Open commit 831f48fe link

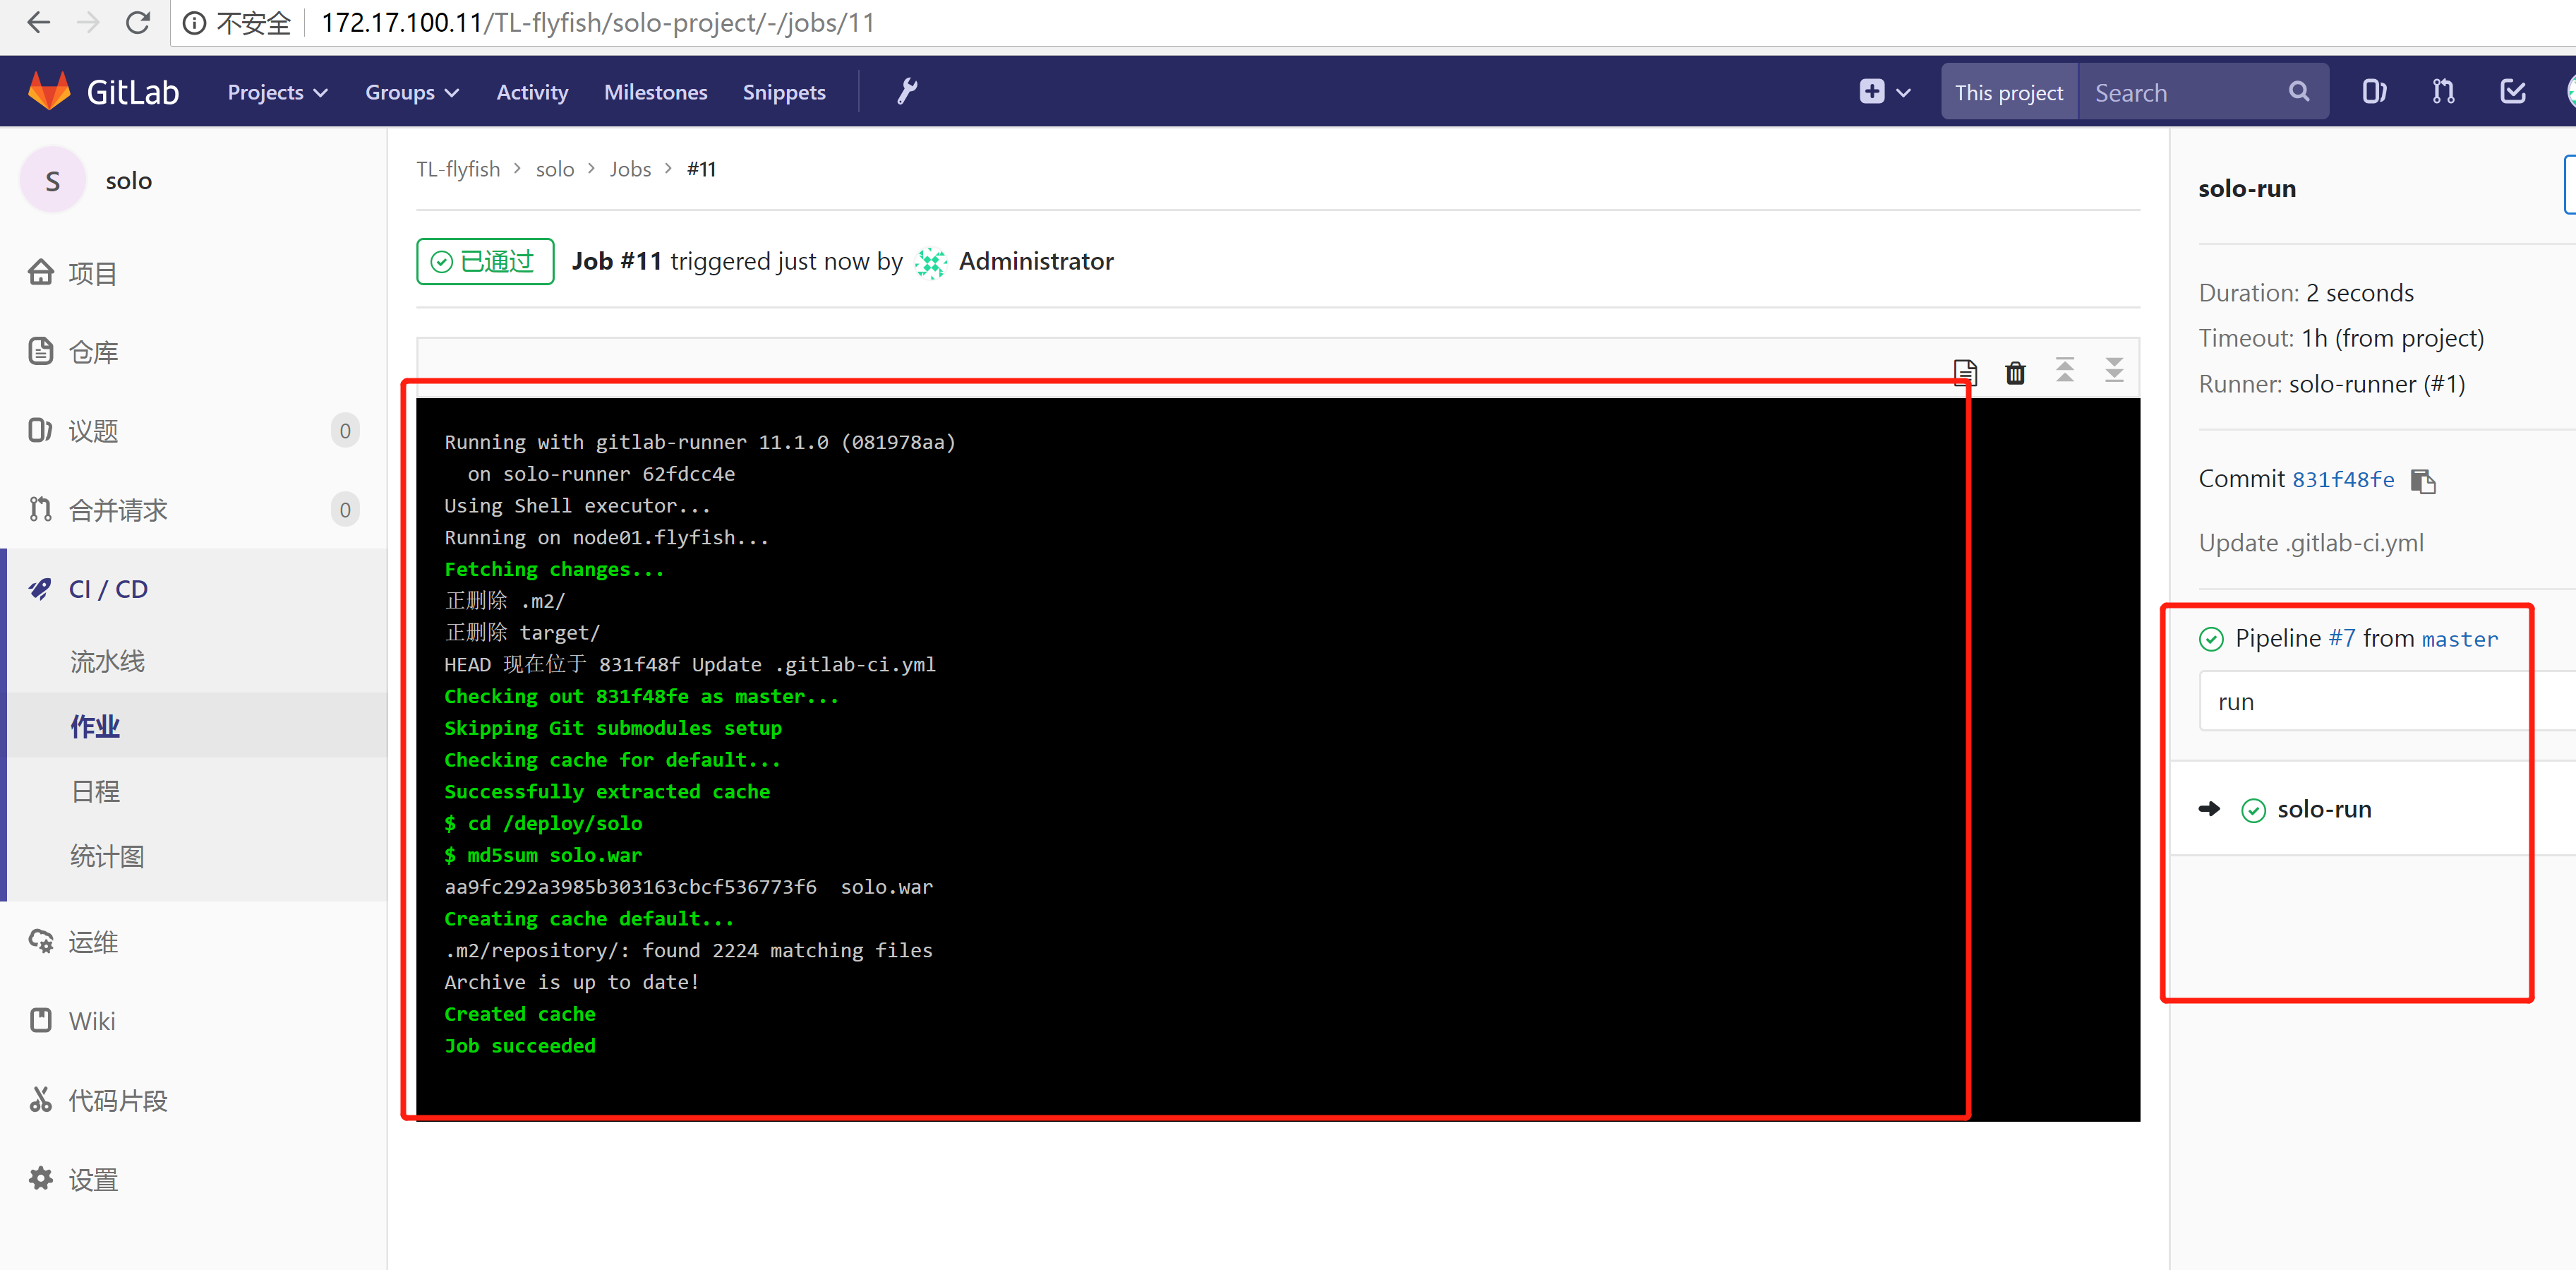[x=2342, y=480]
